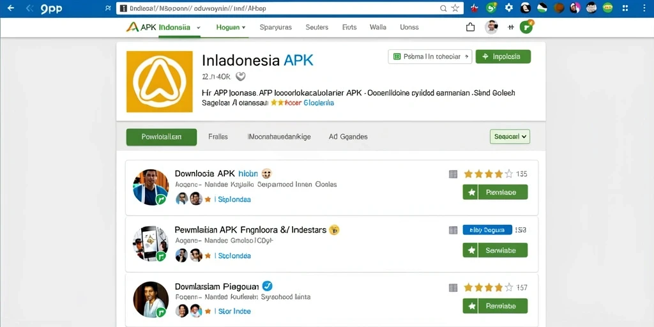Open the Pewmlaitian APK Fngnloora title

[250, 230]
